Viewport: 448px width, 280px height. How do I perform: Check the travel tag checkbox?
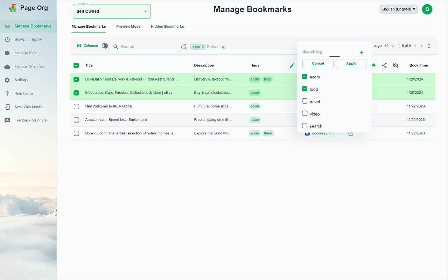(304, 101)
